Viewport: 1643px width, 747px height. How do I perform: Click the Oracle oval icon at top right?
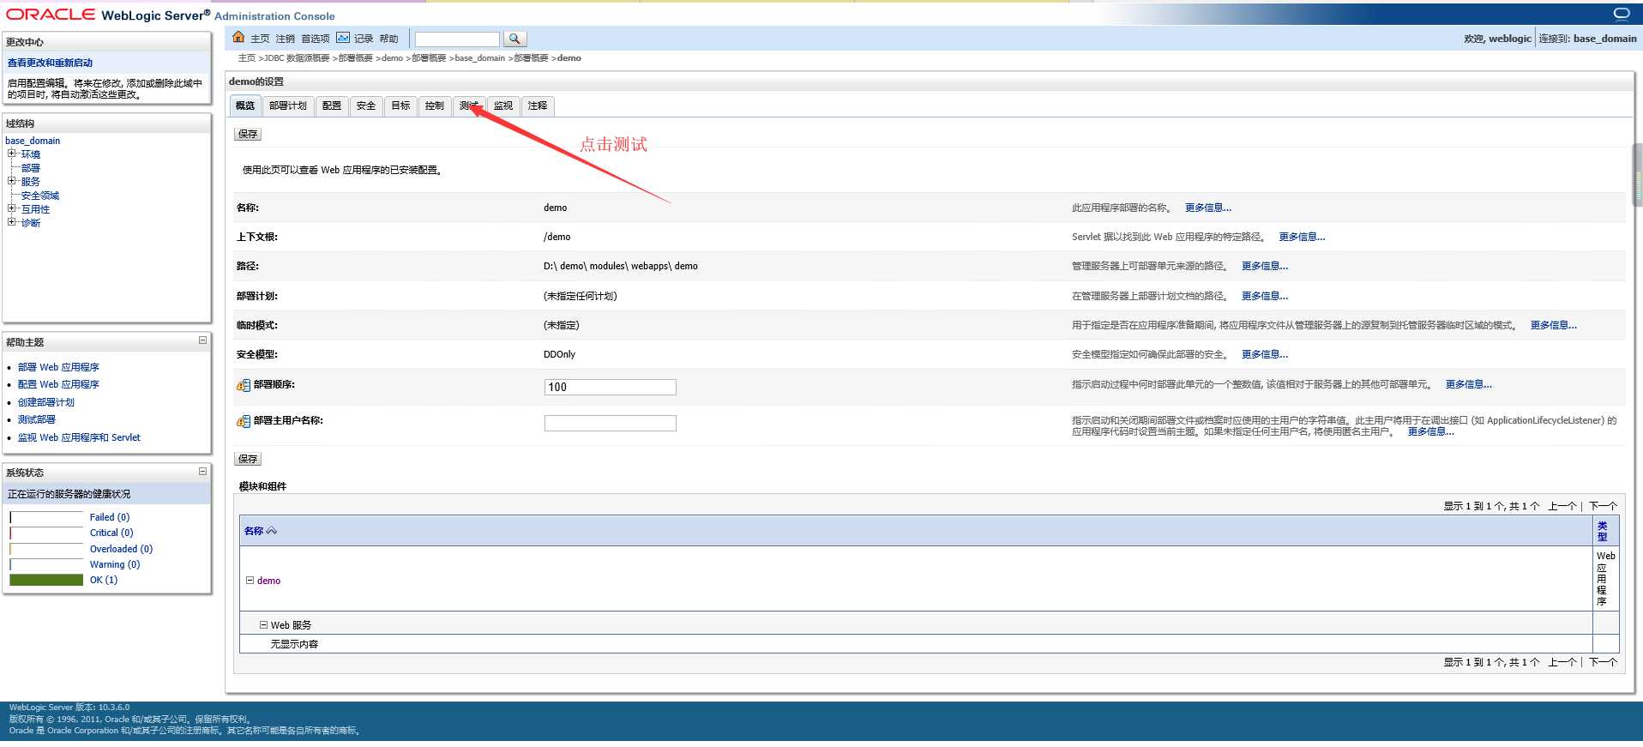click(1622, 13)
